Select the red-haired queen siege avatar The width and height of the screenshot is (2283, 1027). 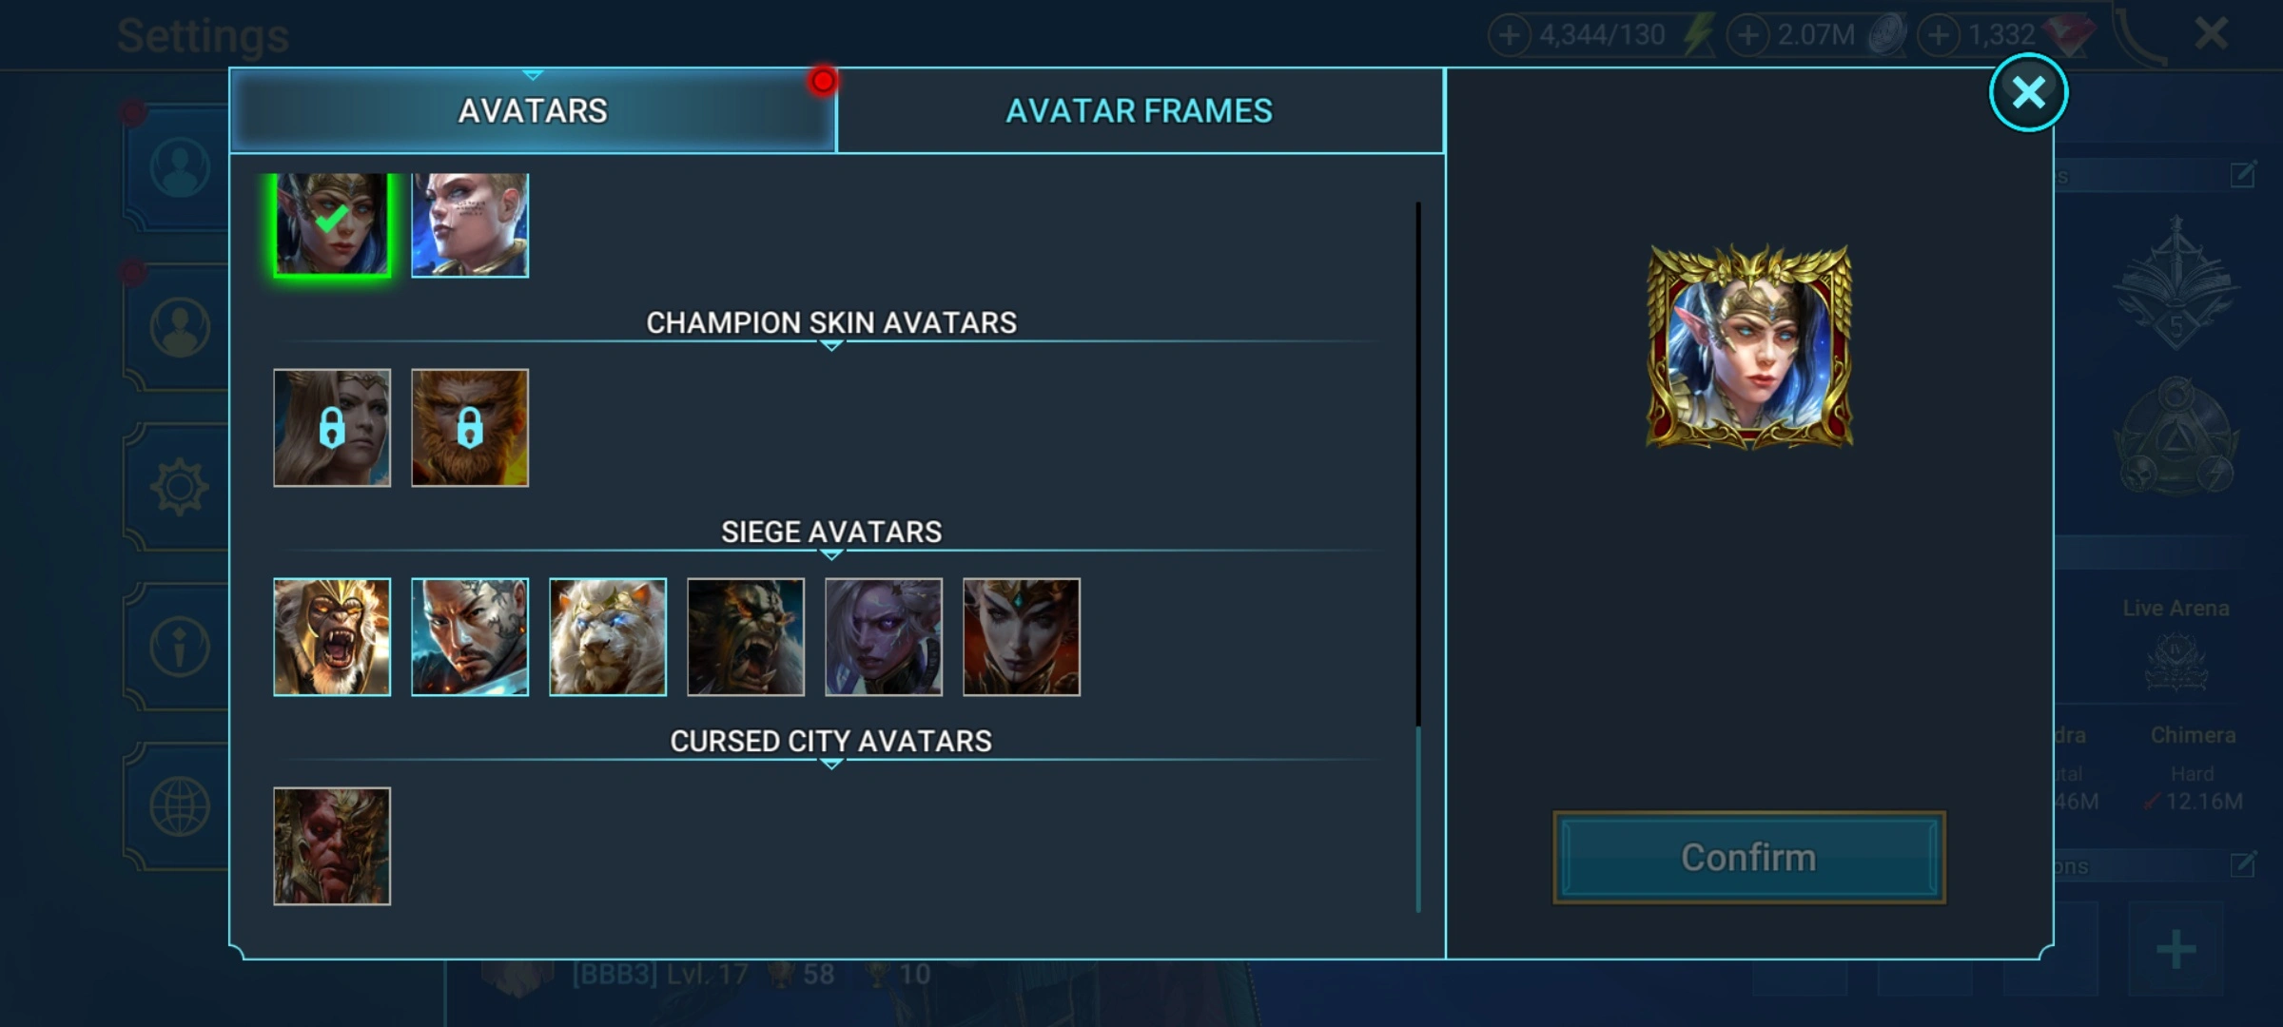(1022, 637)
